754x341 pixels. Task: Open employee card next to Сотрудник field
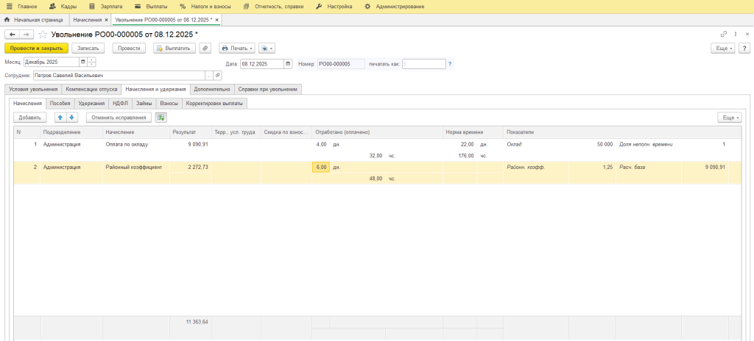coord(217,76)
